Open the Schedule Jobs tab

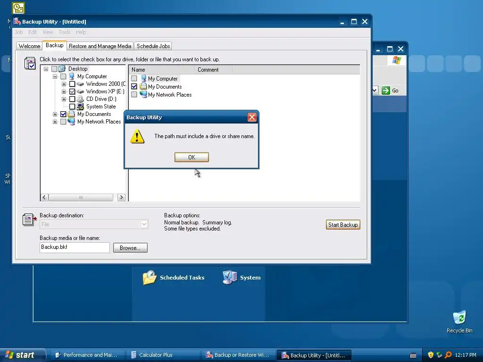(153, 46)
